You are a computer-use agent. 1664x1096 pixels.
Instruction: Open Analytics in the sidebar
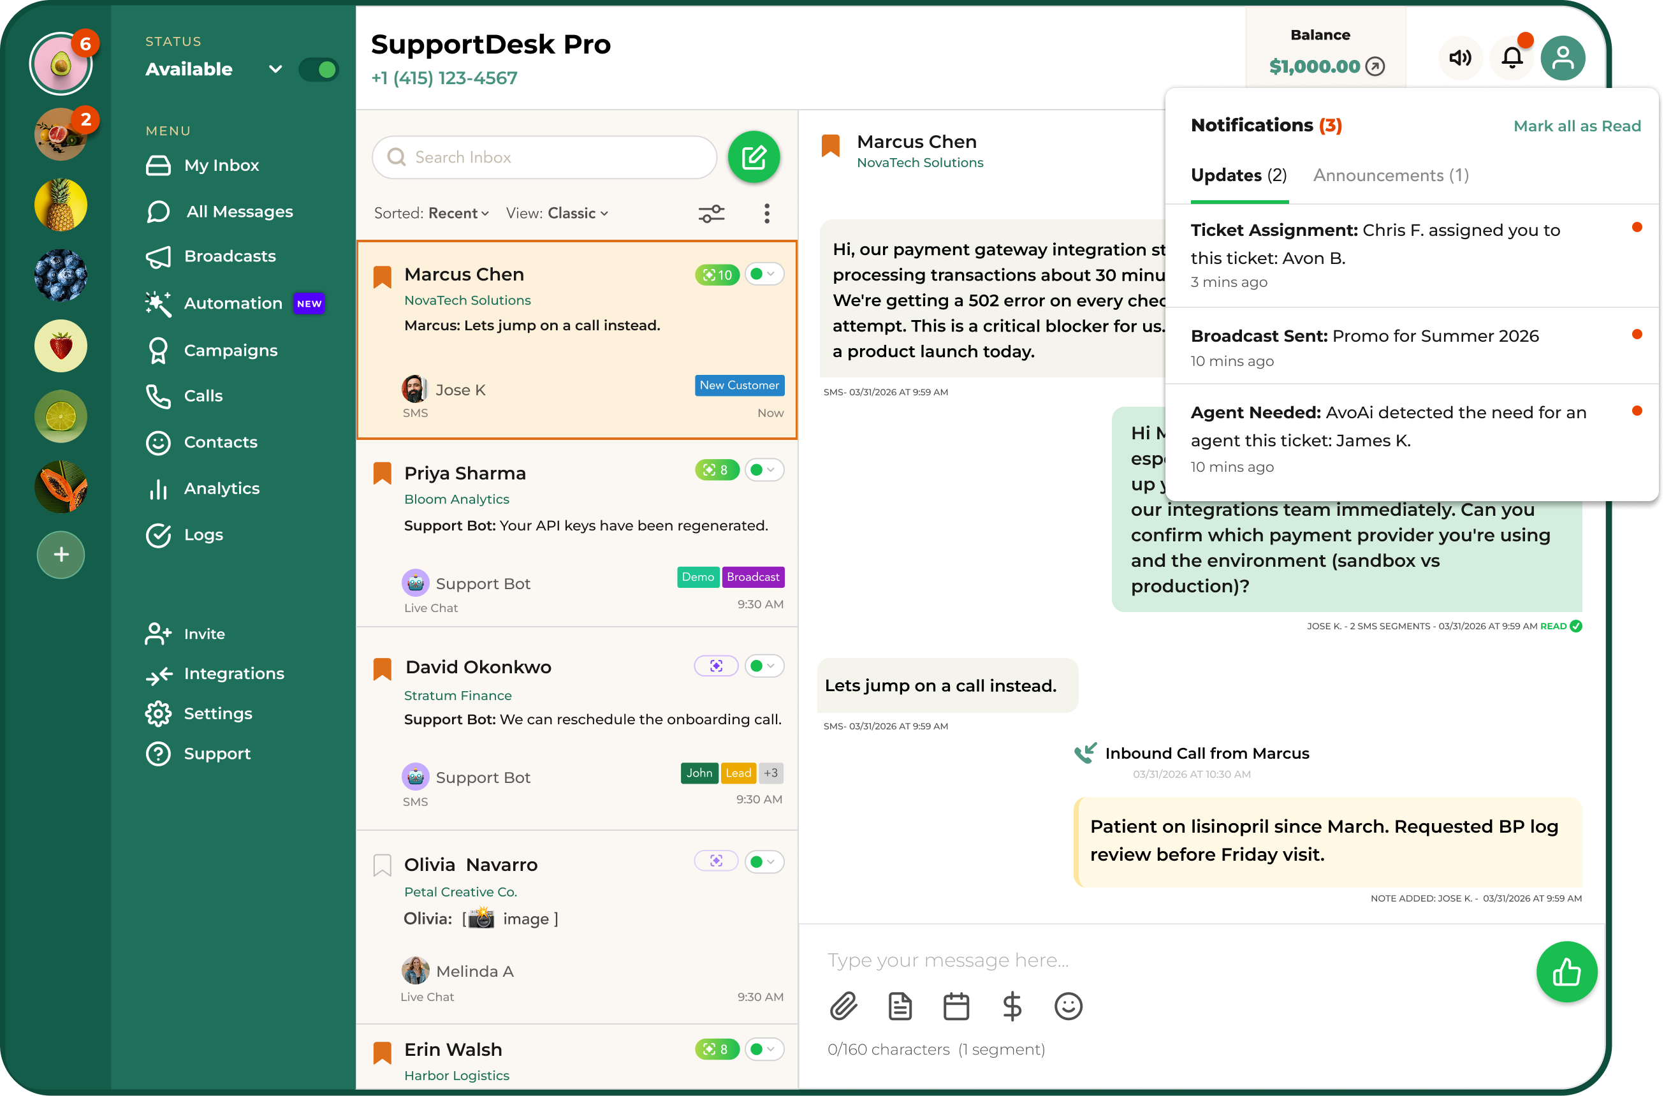[203, 488]
